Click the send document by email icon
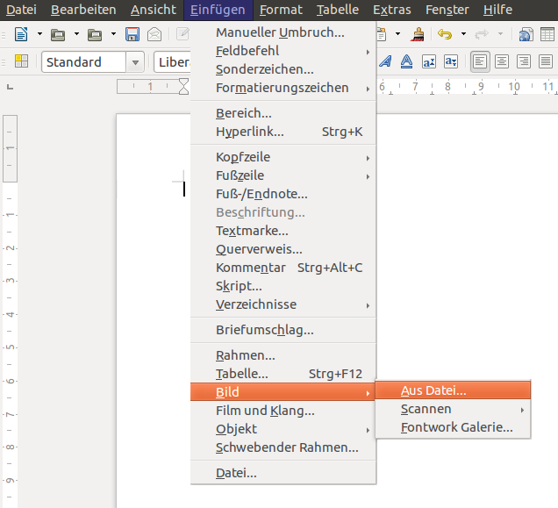 point(154,35)
